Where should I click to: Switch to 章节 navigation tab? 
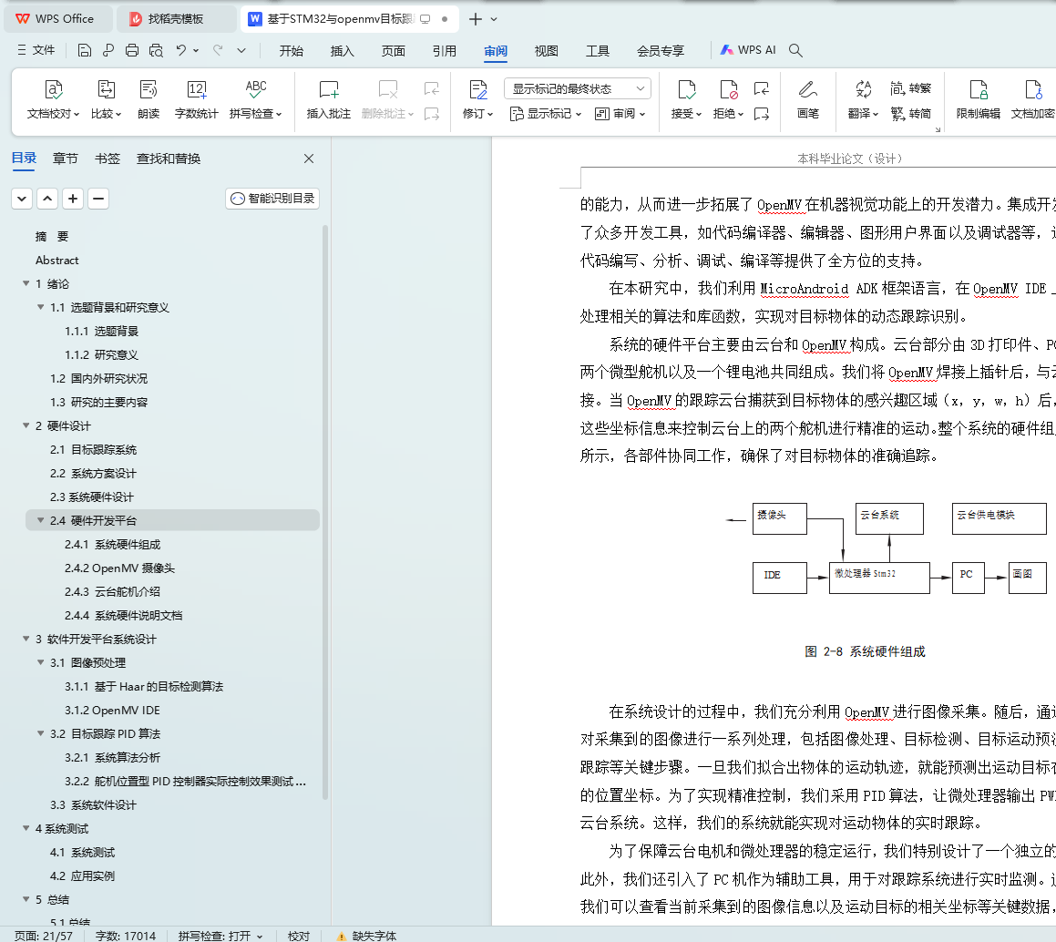pyautogui.click(x=66, y=159)
